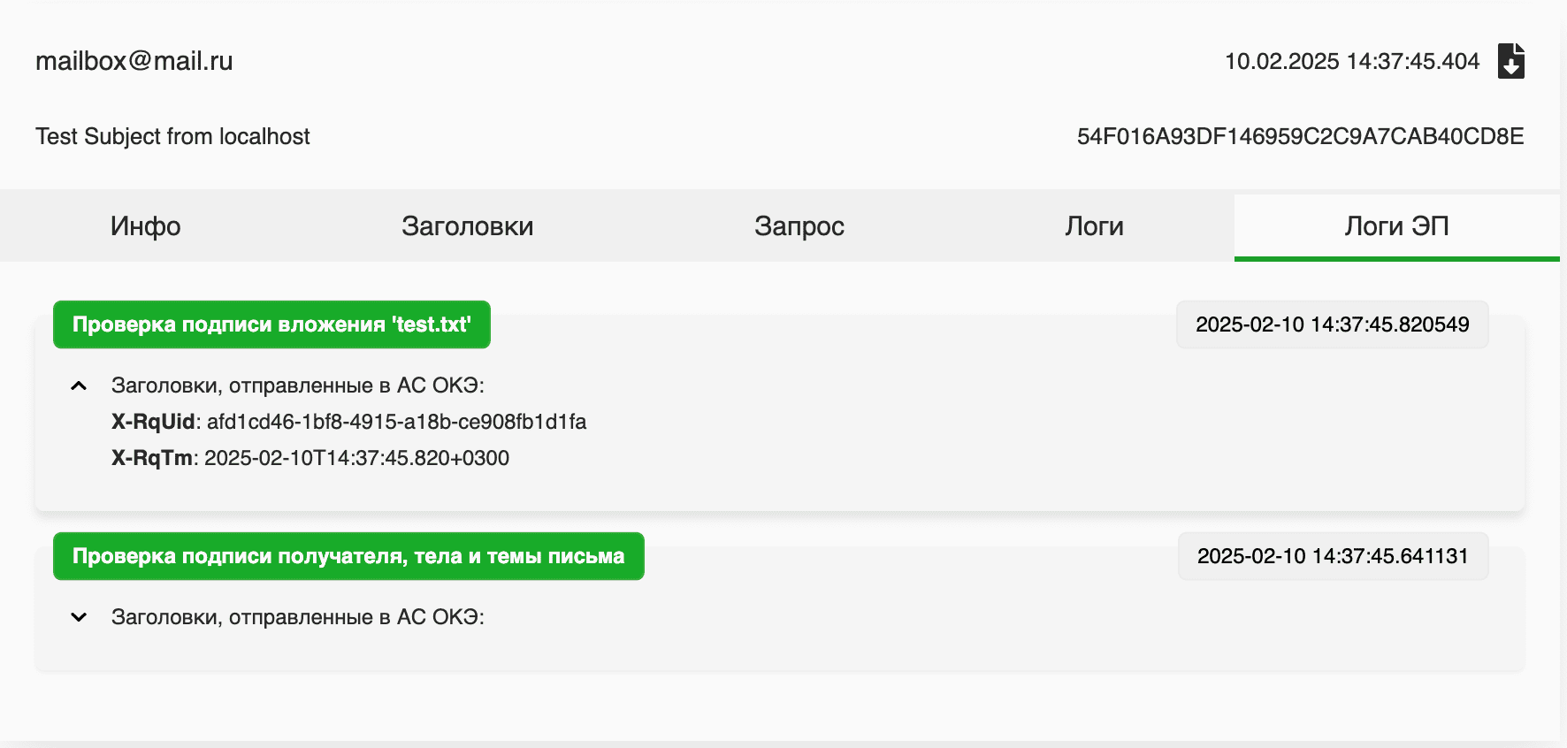
Task: Select the Логи tab
Action: [1094, 226]
